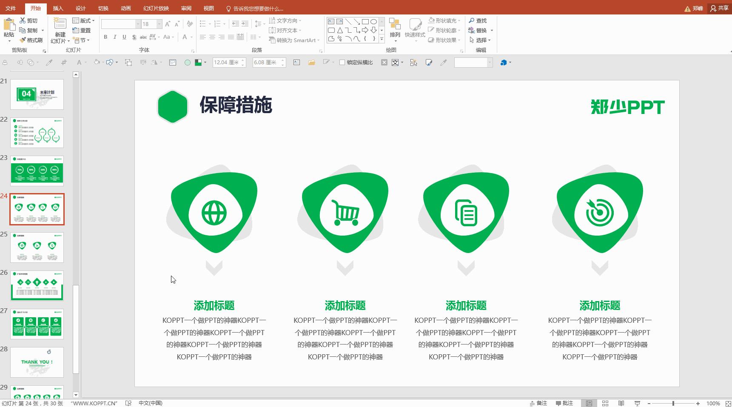
Task: Enable the 锁定纵横比 checkbox
Action: click(343, 63)
